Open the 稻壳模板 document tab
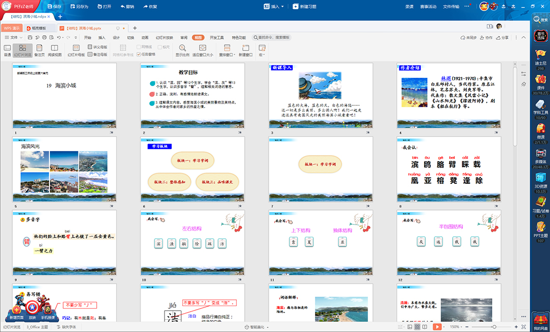 (39, 28)
